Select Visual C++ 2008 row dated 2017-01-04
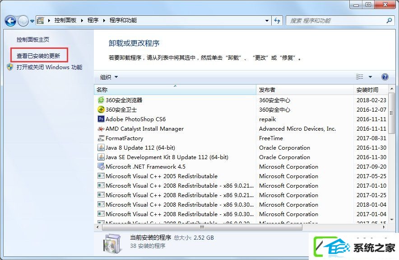 (x=241, y=214)
